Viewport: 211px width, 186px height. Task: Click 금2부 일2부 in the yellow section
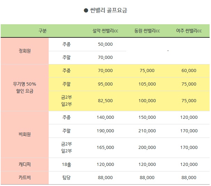66,101
